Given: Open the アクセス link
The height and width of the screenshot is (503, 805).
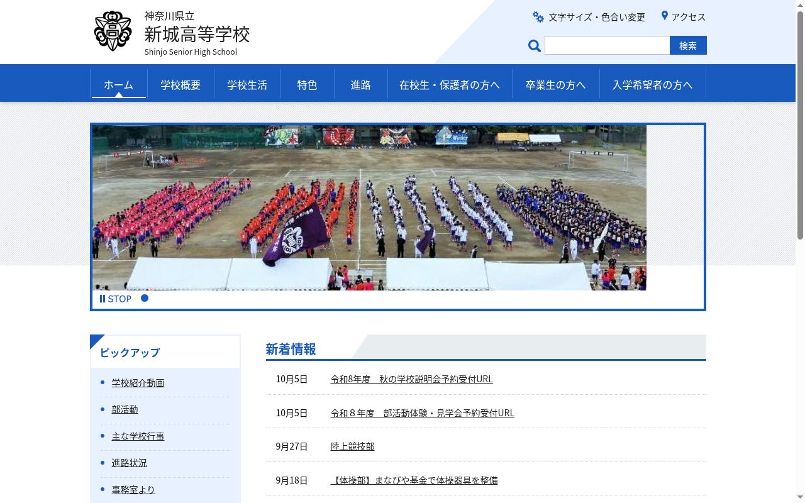Looking at the screenshot, I should pyautogui.click(x=689, y=17).
